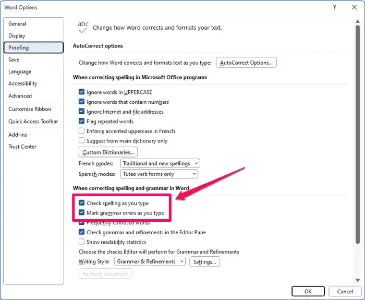Viewport: 365px width, 300px height.
Task: Toggle Flag repeated words checkbox
Action: click(x=81, y=121)
